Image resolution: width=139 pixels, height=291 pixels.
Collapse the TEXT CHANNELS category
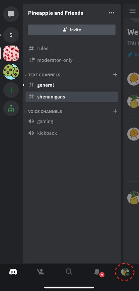(43, 75)
